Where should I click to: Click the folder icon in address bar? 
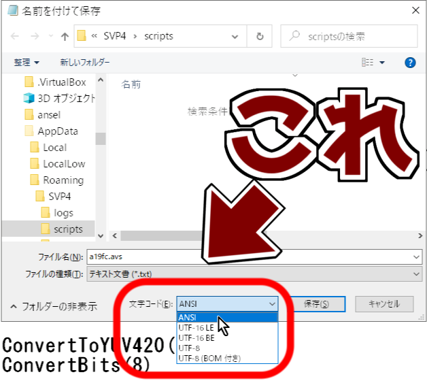pyautogui.click(x=81, y=35)
